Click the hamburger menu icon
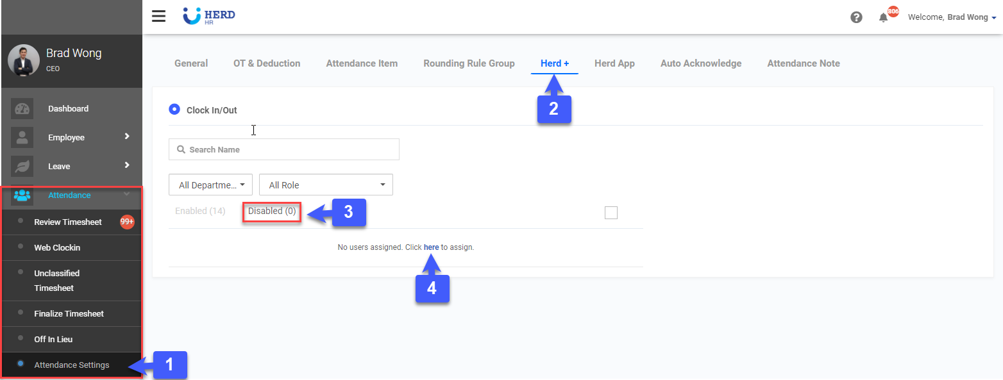This screenshot has height=380, width=1003. click(158, 16)
